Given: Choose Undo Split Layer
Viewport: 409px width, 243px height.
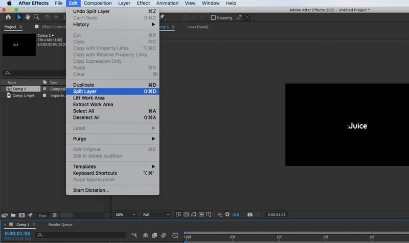Looking at the screenshot, I should pyautogui.click(x=112, y=11).
